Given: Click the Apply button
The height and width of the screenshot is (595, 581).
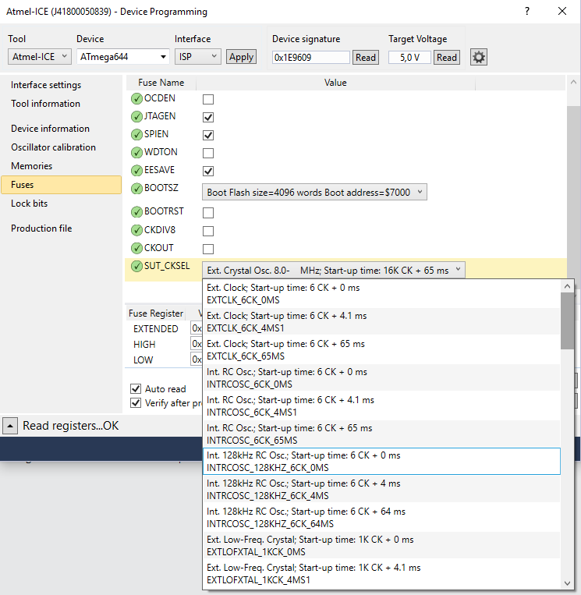Looking at the screenshot, I should pos(241,57).
